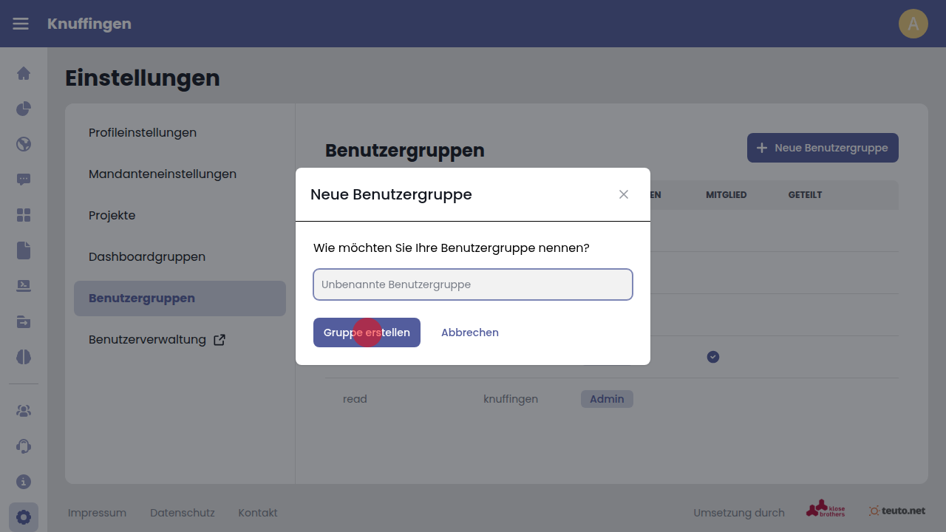Toggle the Mitglied checkmark in the table
The width and height of the screenshot is (946, 532).
713,357
